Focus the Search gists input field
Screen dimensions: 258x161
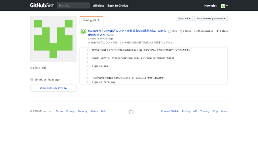(x=73, y=6)
